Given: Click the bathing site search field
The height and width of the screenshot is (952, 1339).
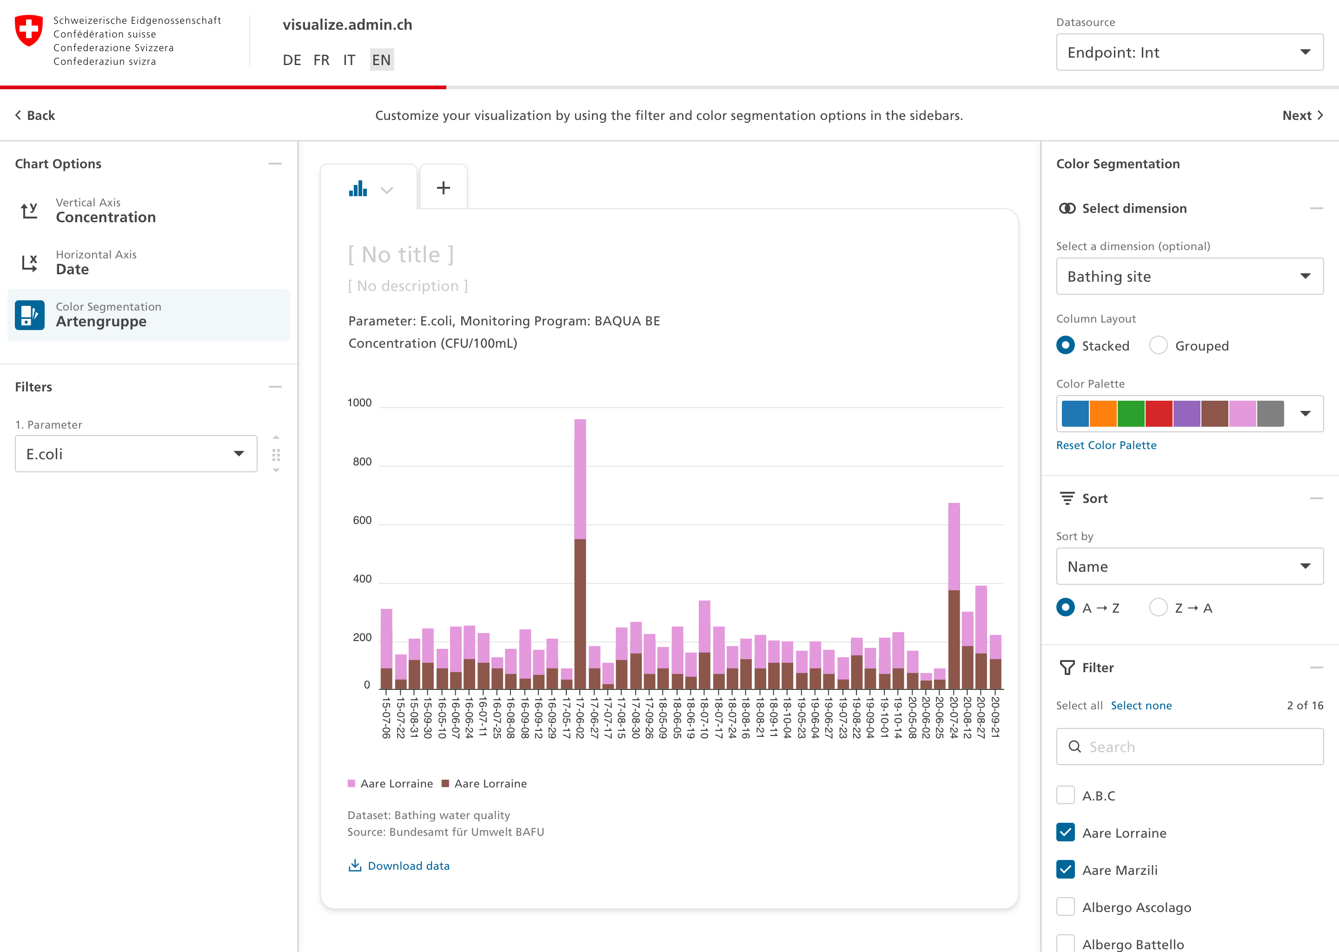Looking at the screenshot, I should click(1188, 746).
